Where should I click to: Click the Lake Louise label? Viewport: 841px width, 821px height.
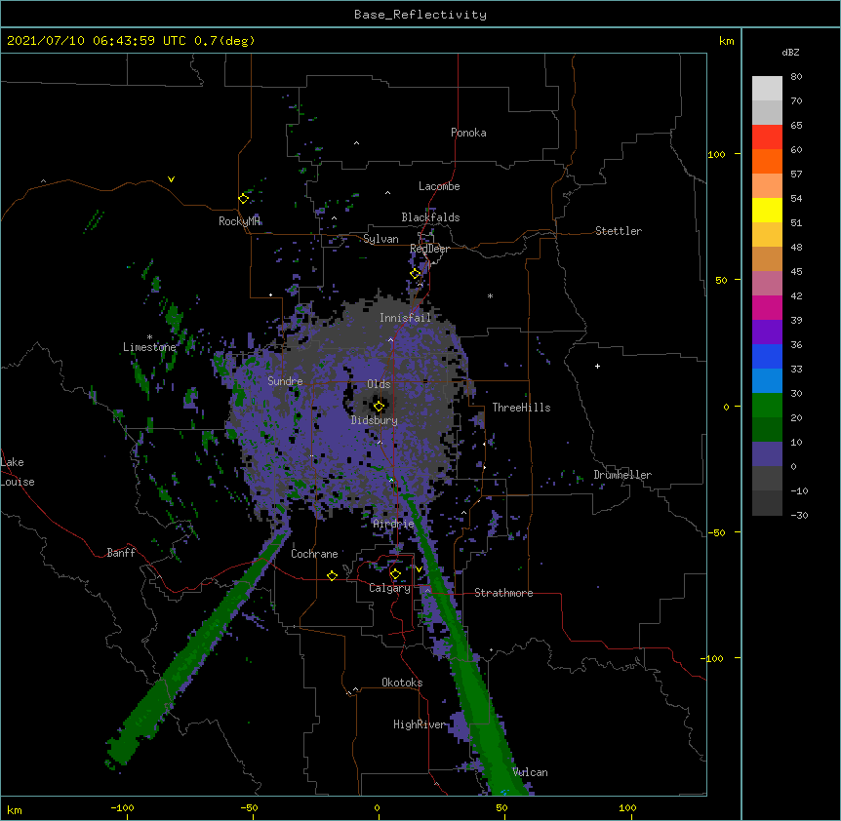pos(18,472)
